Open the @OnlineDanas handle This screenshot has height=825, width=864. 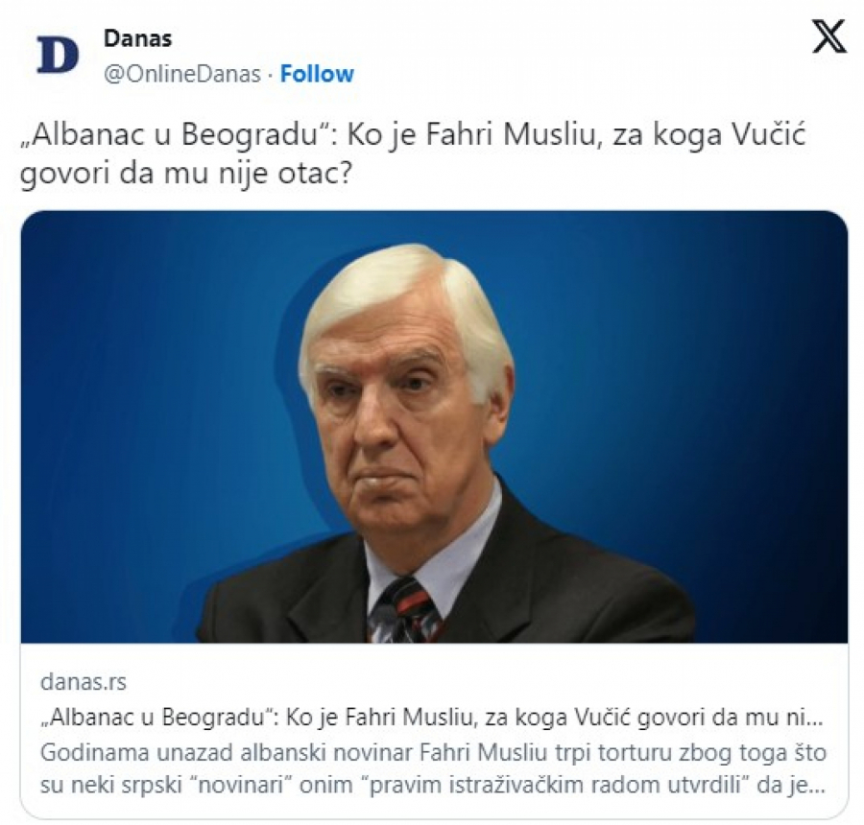(181, 74)
